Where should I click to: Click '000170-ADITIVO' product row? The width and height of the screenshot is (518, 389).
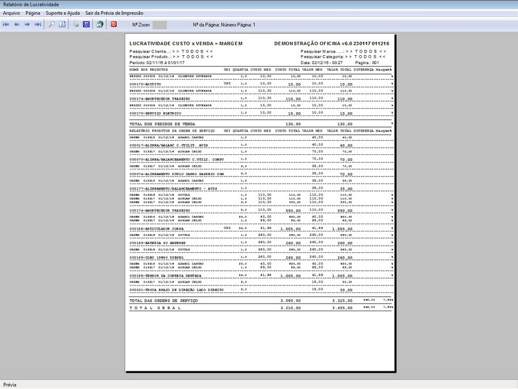[x=261, y=84]
